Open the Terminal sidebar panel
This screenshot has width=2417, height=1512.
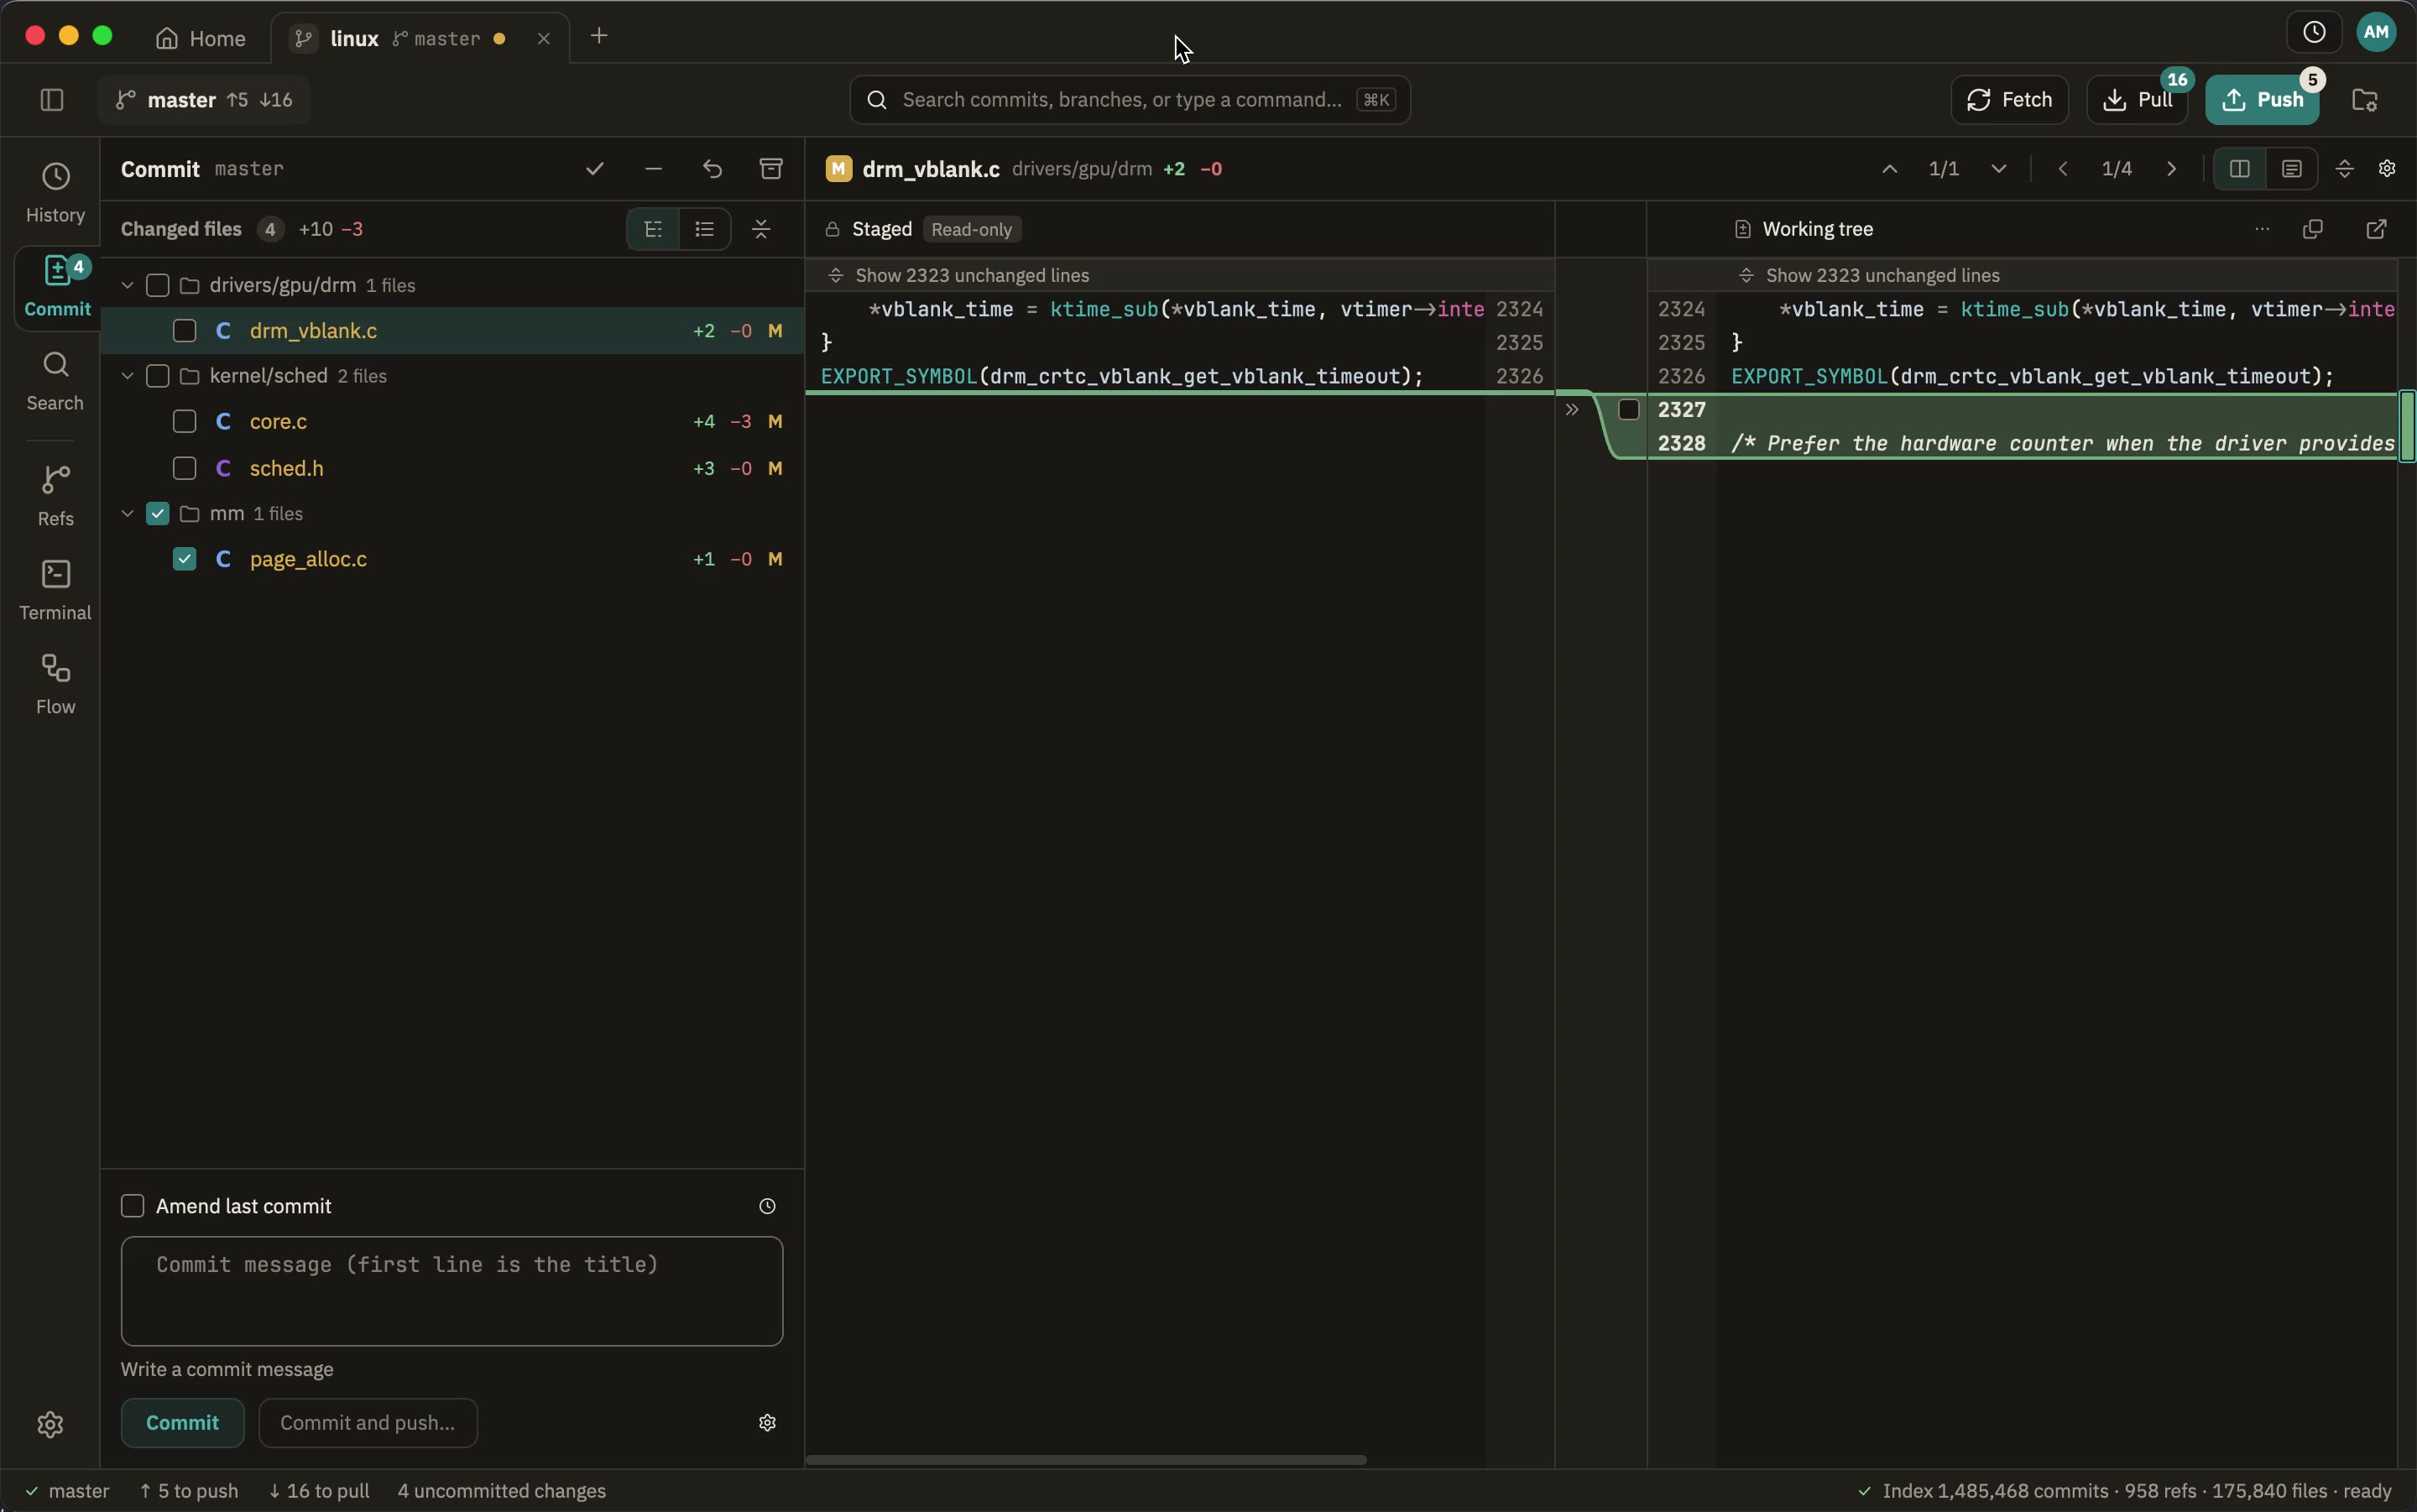pyautogui.click(x=55, y=590)
